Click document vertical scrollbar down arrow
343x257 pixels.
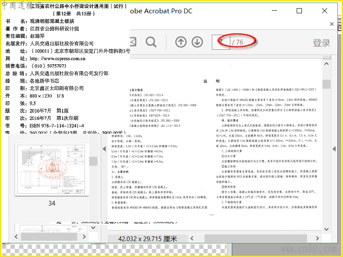point(326,229)
